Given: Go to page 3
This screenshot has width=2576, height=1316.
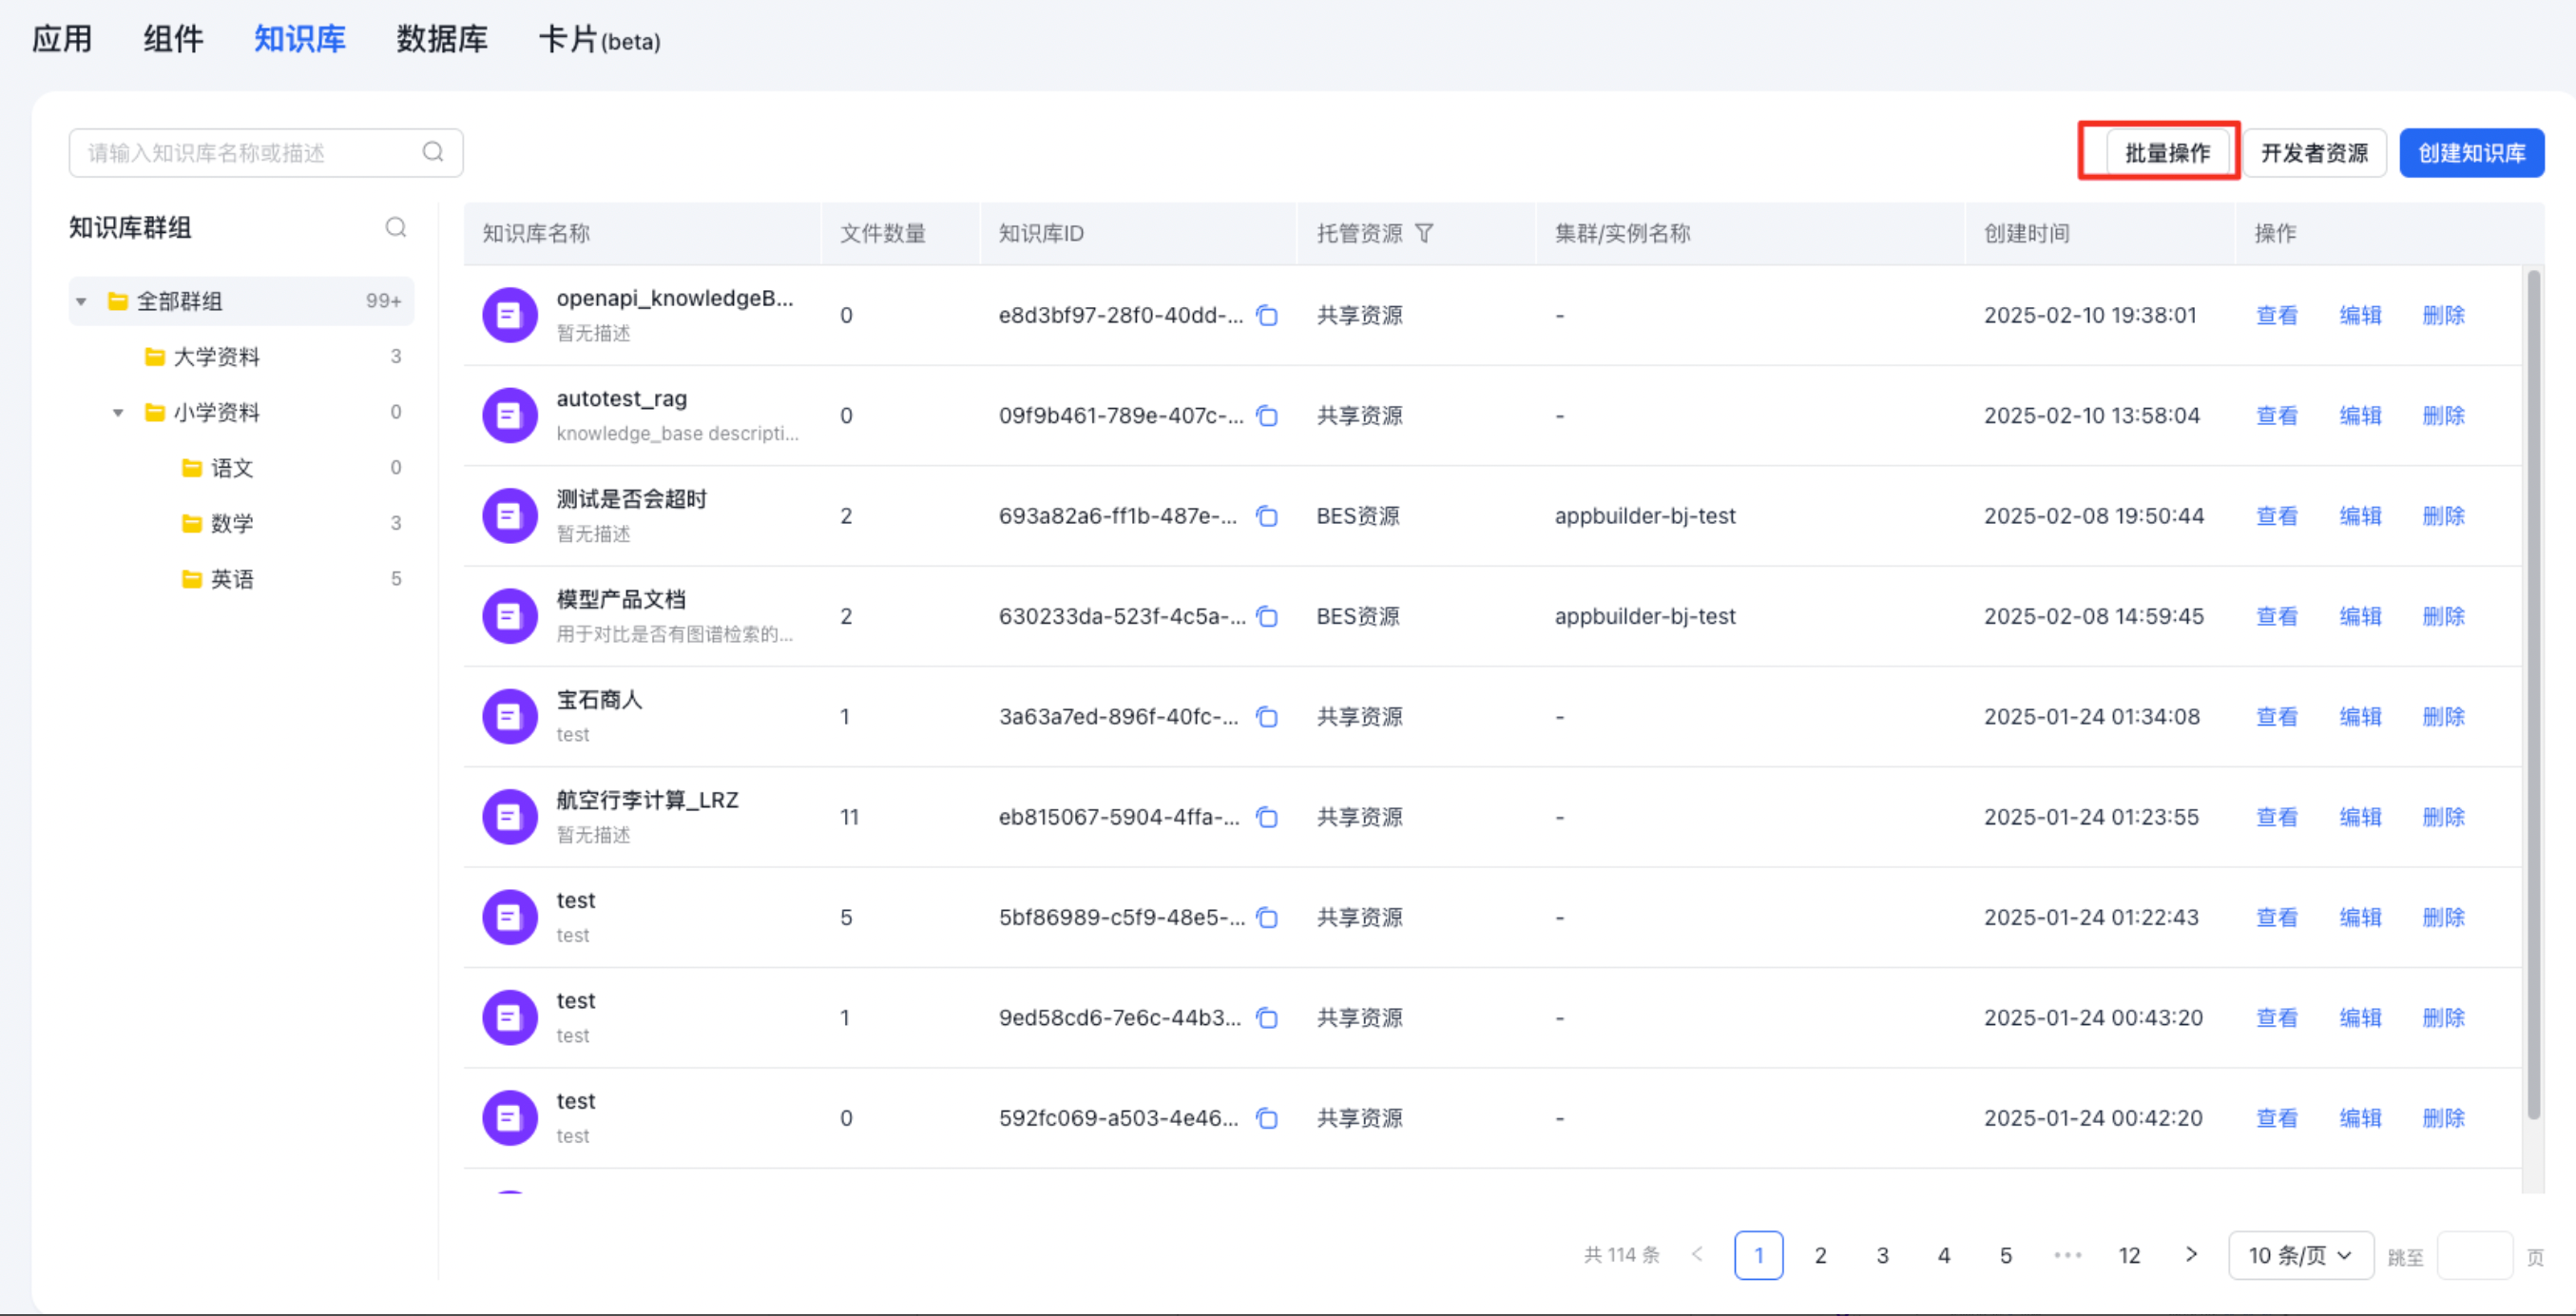Looking at the screenshot, I should point(1882,1255).
